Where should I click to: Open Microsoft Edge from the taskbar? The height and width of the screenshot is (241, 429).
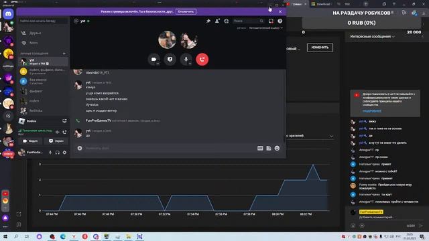(x=62, y=236)
